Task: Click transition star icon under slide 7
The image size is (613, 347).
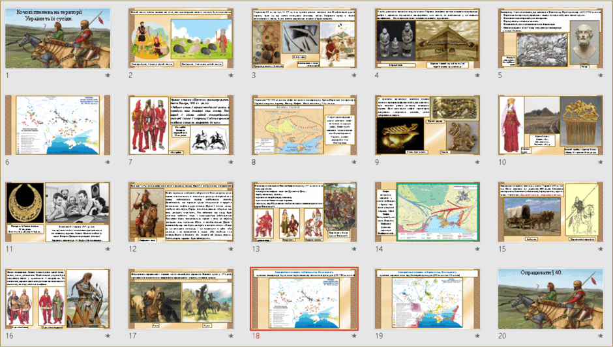Action: [231, 162]
